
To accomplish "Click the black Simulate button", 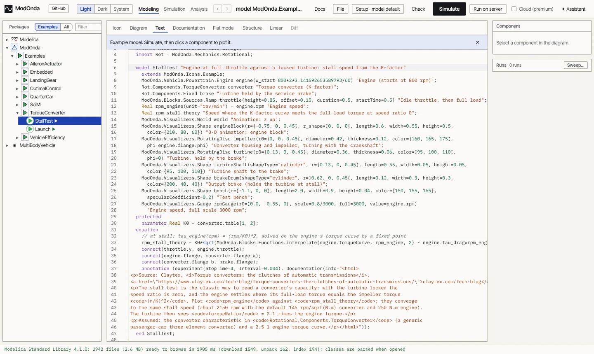I will 449,9.
